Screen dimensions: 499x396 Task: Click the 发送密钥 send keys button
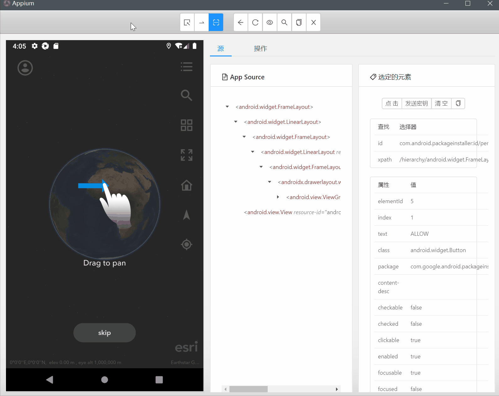tap(417, 103)
